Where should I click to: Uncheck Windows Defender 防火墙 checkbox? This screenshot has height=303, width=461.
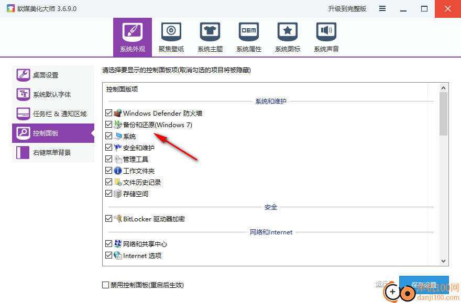[x=108, y=113]
